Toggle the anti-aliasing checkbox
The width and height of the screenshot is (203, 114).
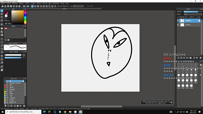click(58, 6)
